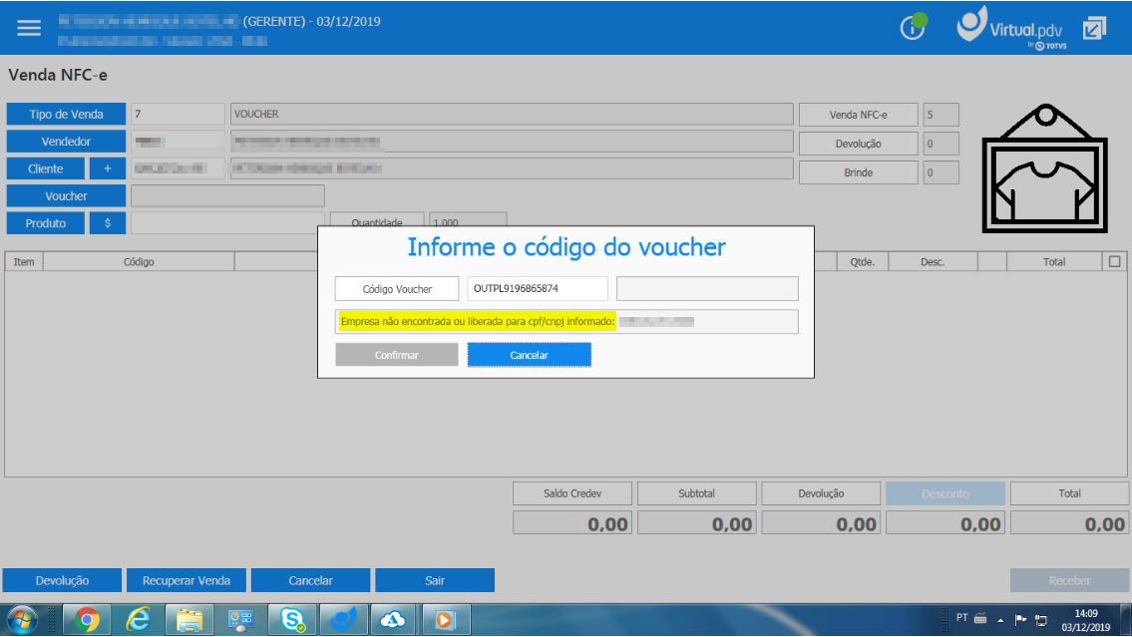
Task: Click the PT language indicator
Action: coord(961,617)
